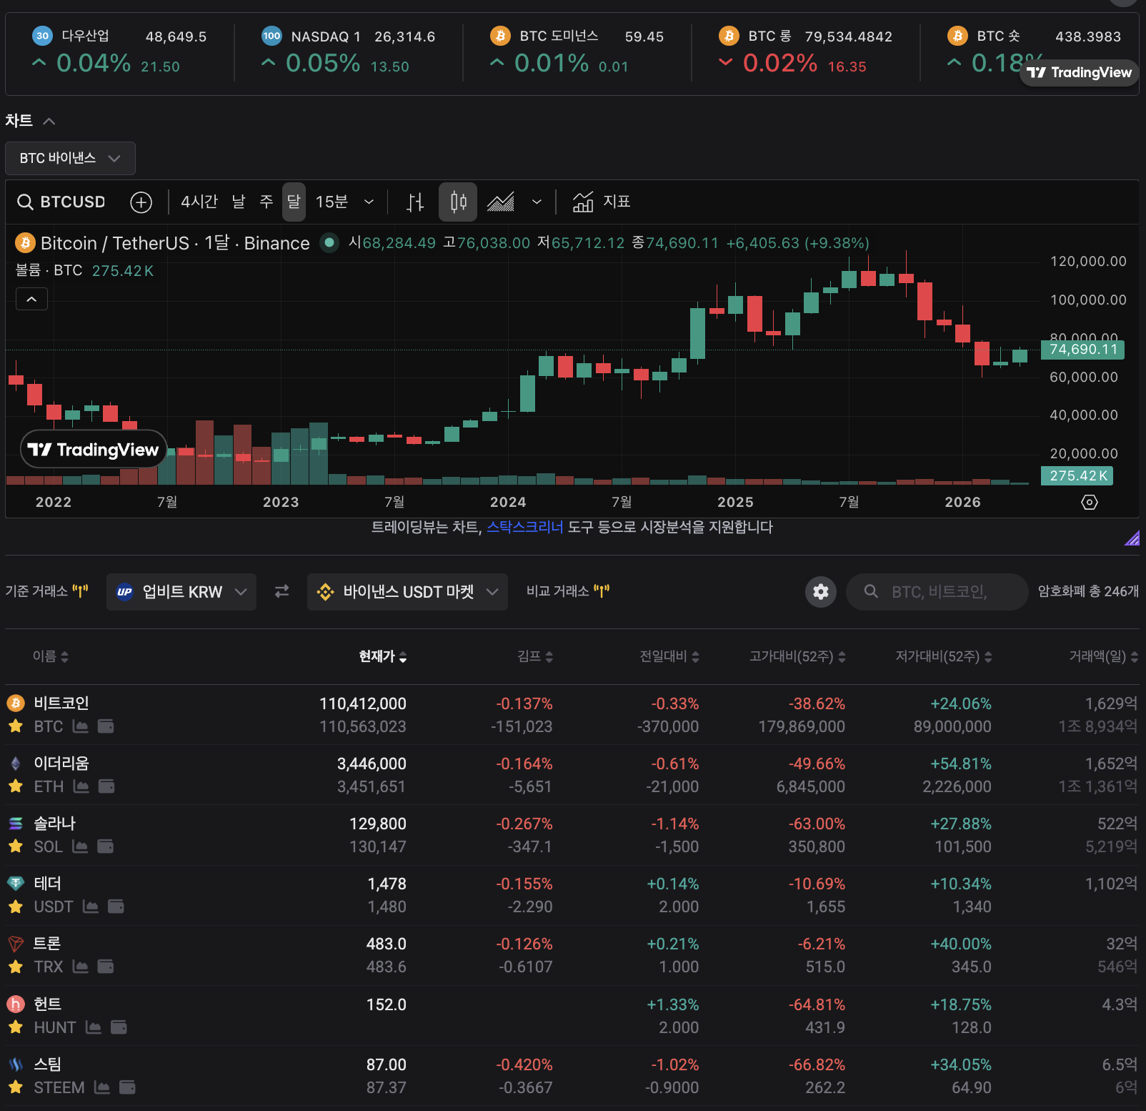Image resolution: width=1146 pixels, height=1111 pixels.
Task: Switch chart interval to 달
Action: [294, 202]
